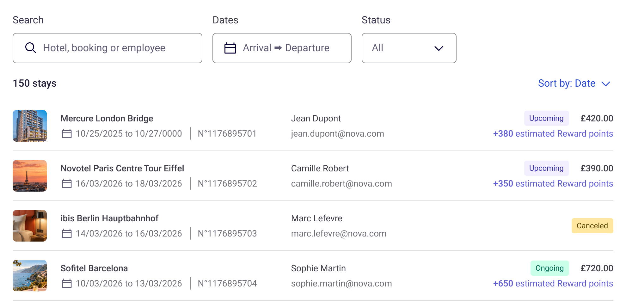Click calendar icon beside Sofitel Barcelona dates
Viewport: 626px width, 301px height.
point(67,283)
